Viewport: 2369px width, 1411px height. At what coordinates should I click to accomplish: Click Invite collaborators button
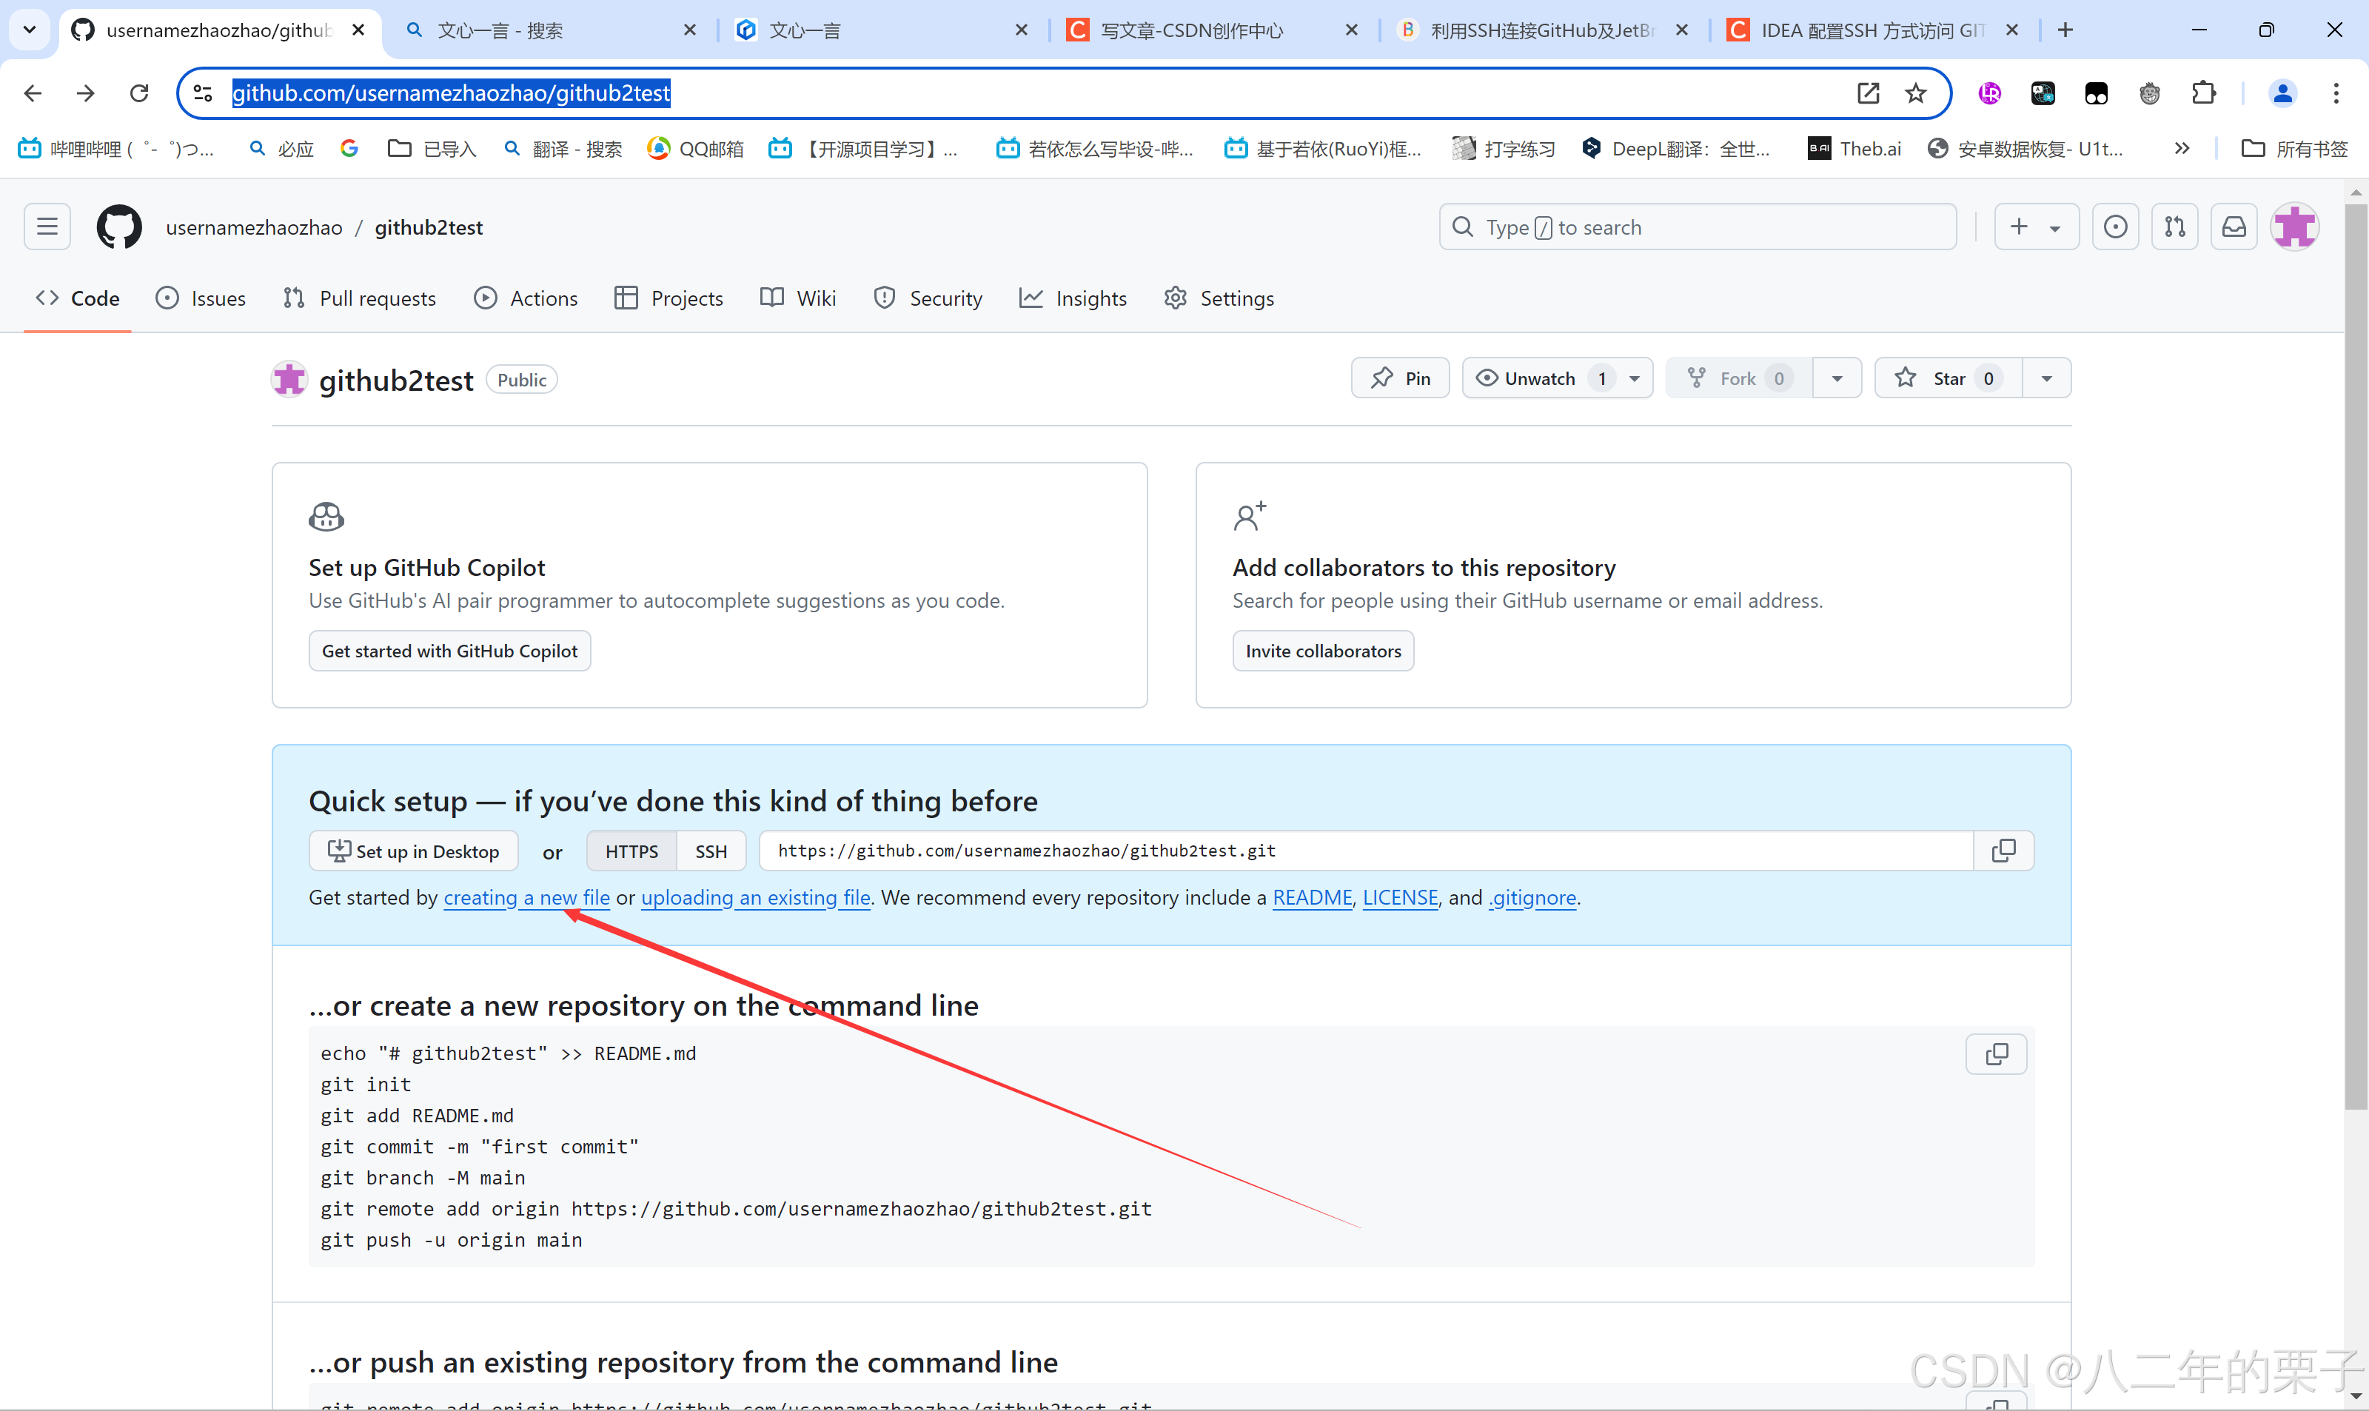tap(1323, 651)
